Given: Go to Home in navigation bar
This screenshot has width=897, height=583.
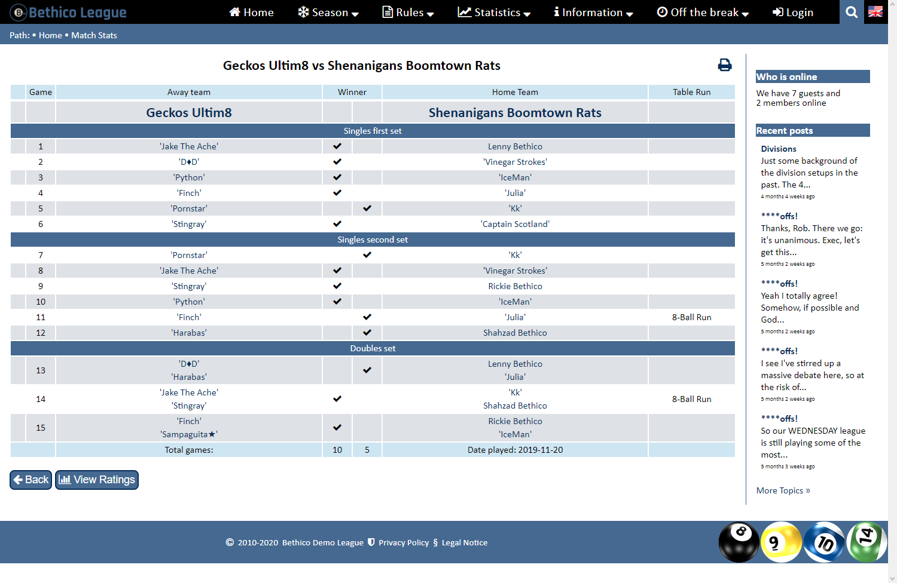Looking at the screenshot, I should click(x=252, y=13).
